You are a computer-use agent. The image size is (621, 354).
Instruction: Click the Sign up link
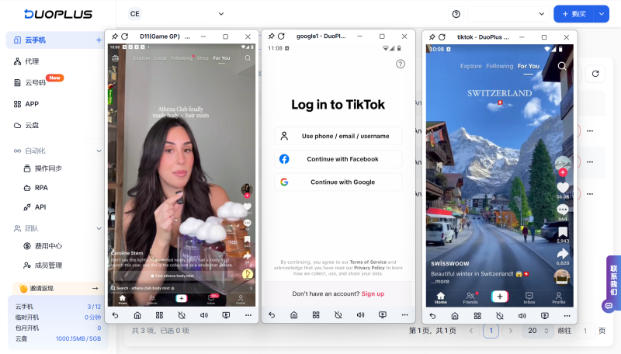(x=373, y=293)
